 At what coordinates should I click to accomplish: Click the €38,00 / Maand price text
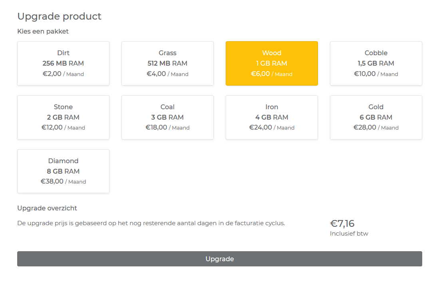coord(63,182)
